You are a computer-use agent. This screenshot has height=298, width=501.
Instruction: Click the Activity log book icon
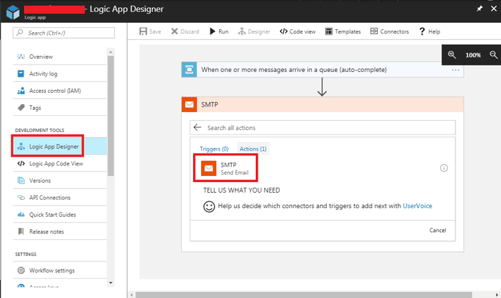coord(21,73)
